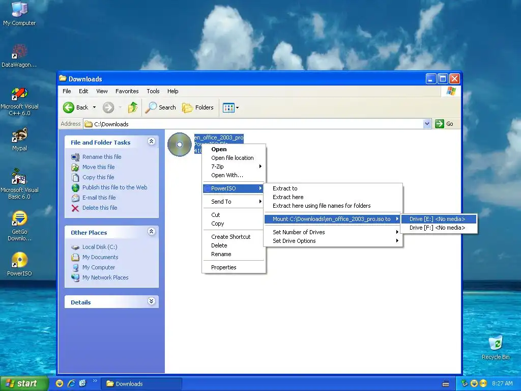The image size is (521, 391).
Task: Click the Downloads taskbar button
Action: pos(141,384)
